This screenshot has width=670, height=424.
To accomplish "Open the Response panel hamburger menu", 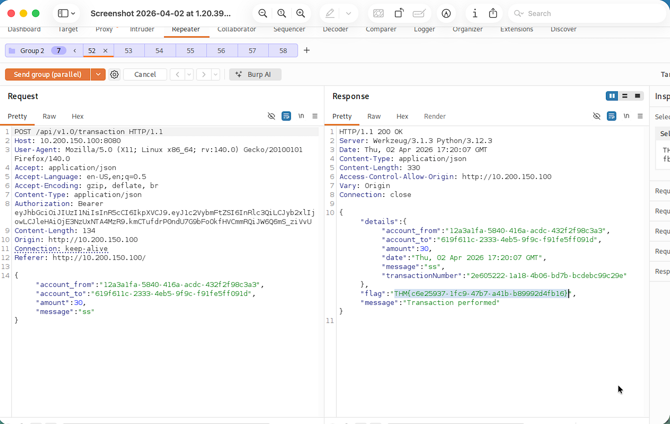I will tap(640, 116).
